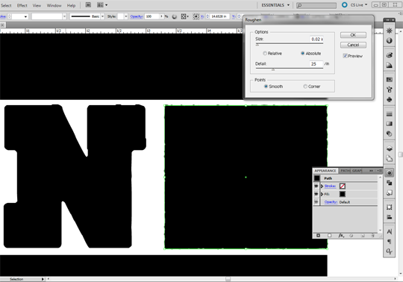Image resolution: width=403 pixels, height=282 pixels.
Task: Open the Basic brush definition dropdown
Action: [x=102, y=16]
